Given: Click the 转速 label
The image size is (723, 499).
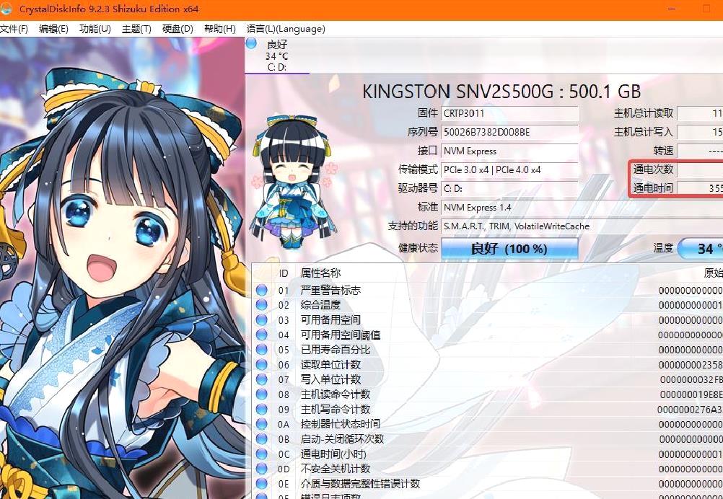Looking at the screenshot, I should pos(664,151).
